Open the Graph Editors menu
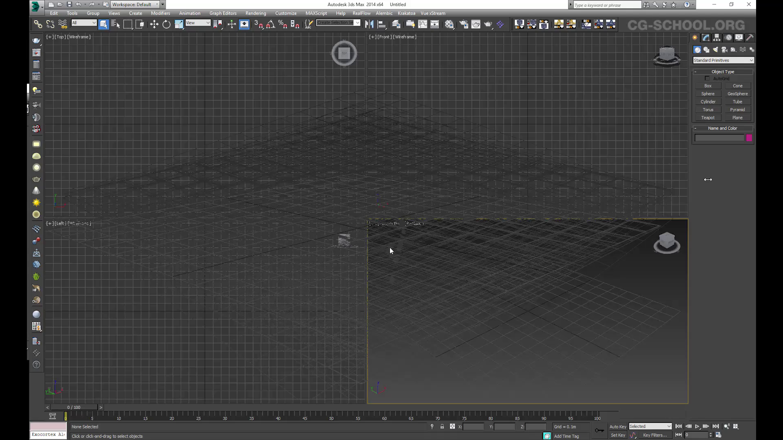This screenshot has height=440, width=783. (223, 13)
